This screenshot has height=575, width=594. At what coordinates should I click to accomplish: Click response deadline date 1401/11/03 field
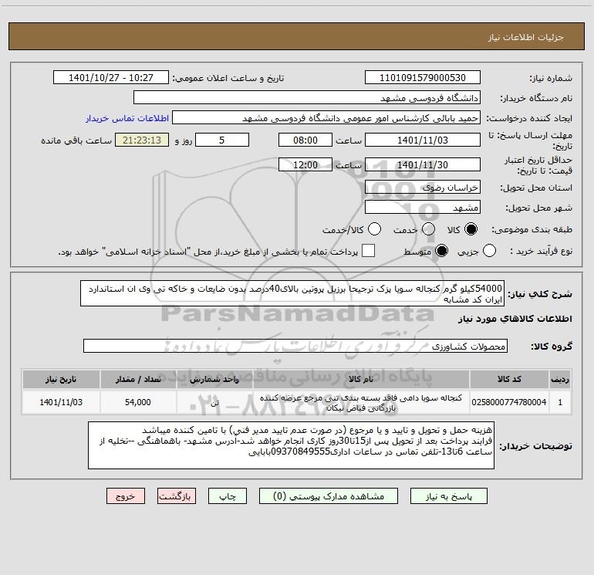pos(423,140)
